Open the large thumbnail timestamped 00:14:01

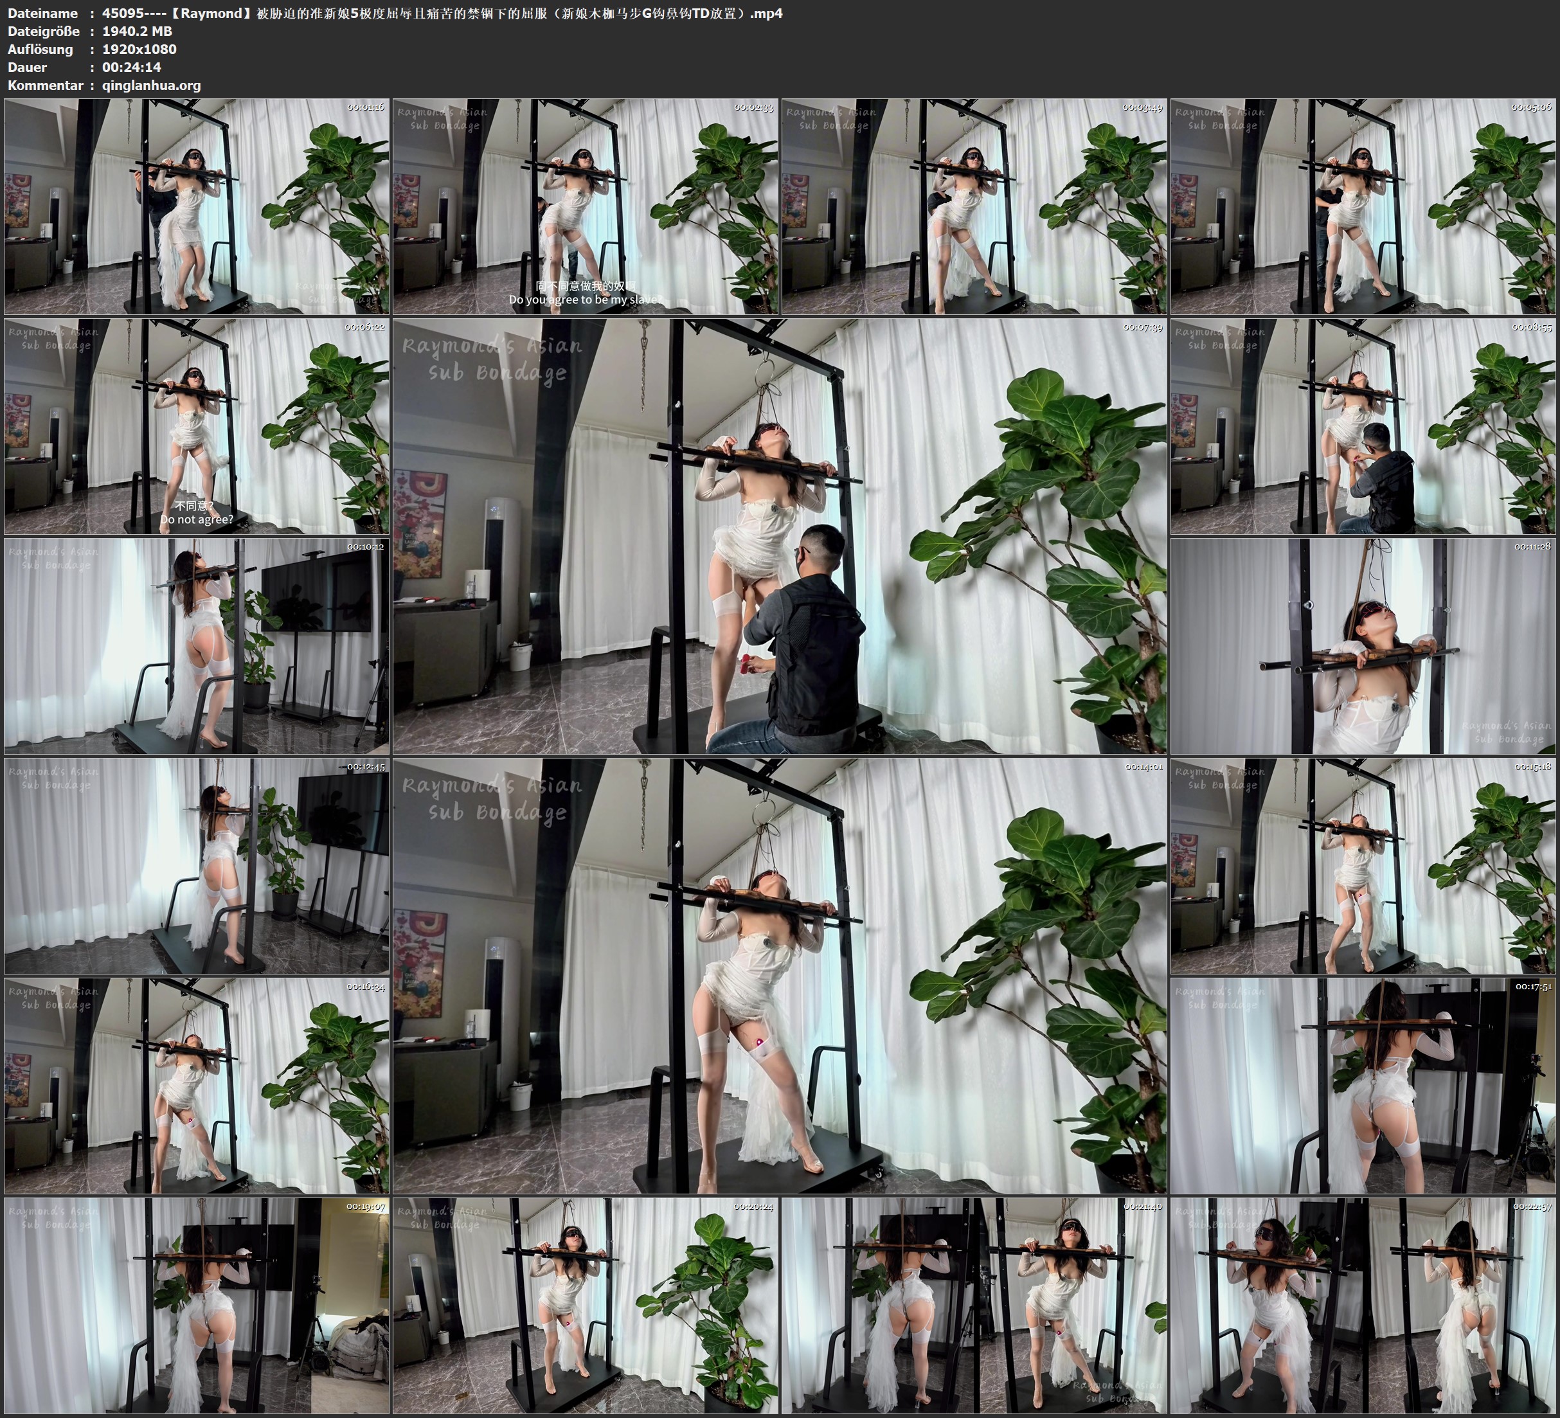coord(779,975)
